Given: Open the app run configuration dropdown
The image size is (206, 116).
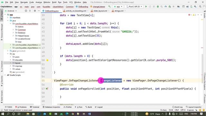Looking at the screenshot, I should click(118, 6).
